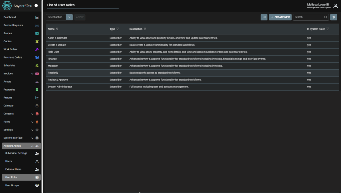This screenshot has height=193, width=341.
Task: Open Schedules using the recycle icon
Action: tap(37, 66)
